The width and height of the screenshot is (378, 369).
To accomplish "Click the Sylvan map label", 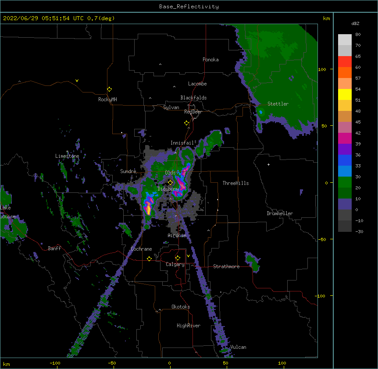I will (171, 107).
